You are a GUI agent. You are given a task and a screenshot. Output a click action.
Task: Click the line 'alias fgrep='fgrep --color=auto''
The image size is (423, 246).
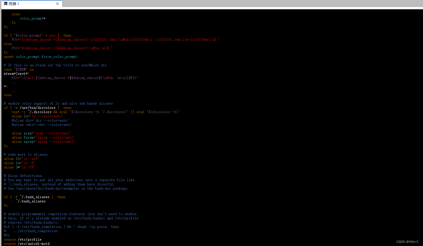tap(43, 137)
